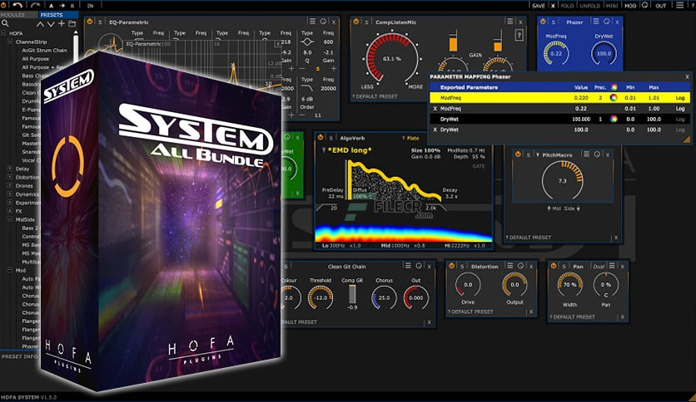
Task: Click the Phazer ModFreq knob
Action: (x=556, y=53)
